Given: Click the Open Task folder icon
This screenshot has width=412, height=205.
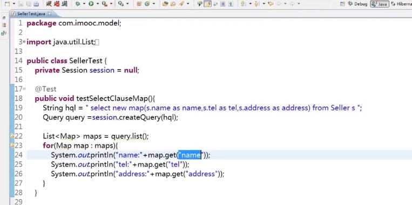Looking at the screenshot, I should coord(173,4).
